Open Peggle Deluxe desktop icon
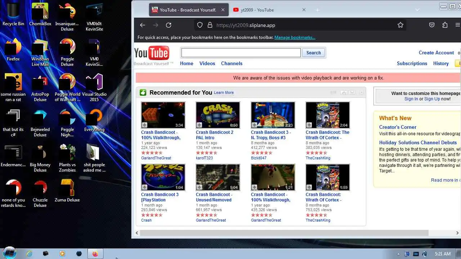 [x=67, y=53]
